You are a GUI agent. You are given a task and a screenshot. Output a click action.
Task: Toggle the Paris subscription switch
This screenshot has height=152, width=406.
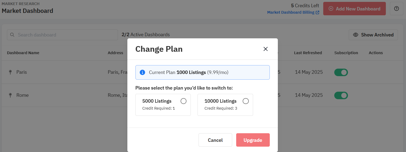(x=341, y=72)
